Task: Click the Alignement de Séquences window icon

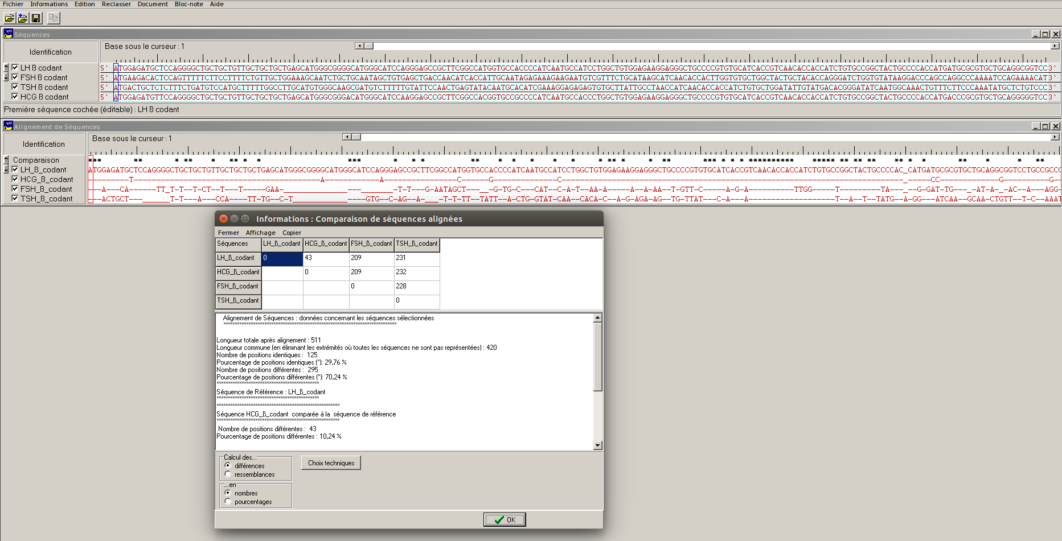Action: (9, 126)
